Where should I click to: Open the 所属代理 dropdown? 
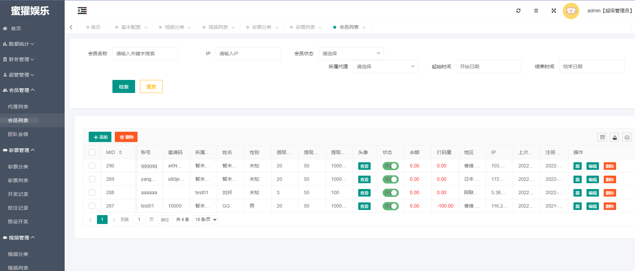tap(385, 67)
